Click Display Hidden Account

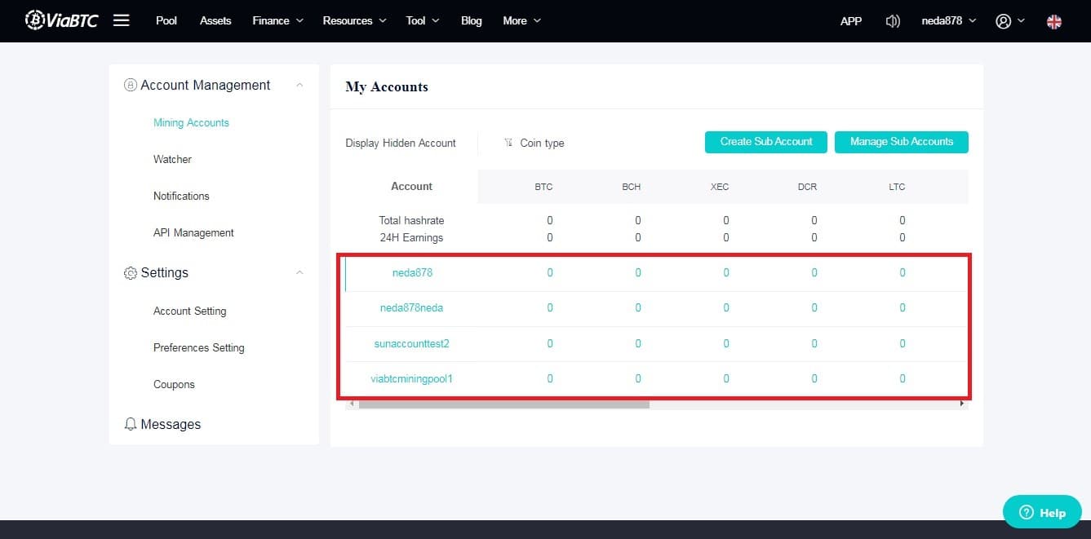point(401,143)
